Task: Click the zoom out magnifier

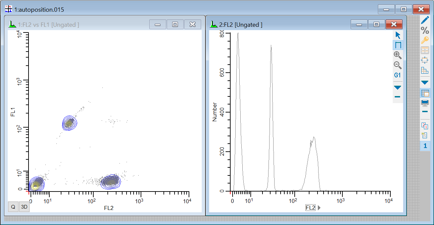Action: pyautogui.click(x=398, y=65)
